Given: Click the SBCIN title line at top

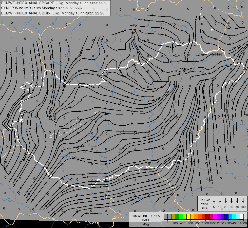Looking at the screenshot, I should pos(53,13).
